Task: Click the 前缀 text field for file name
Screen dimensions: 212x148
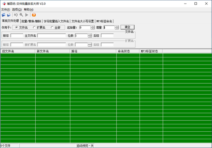Action: coord(17,36)
